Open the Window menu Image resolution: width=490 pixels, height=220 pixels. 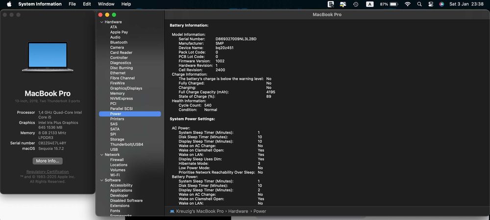pos(106,4)
